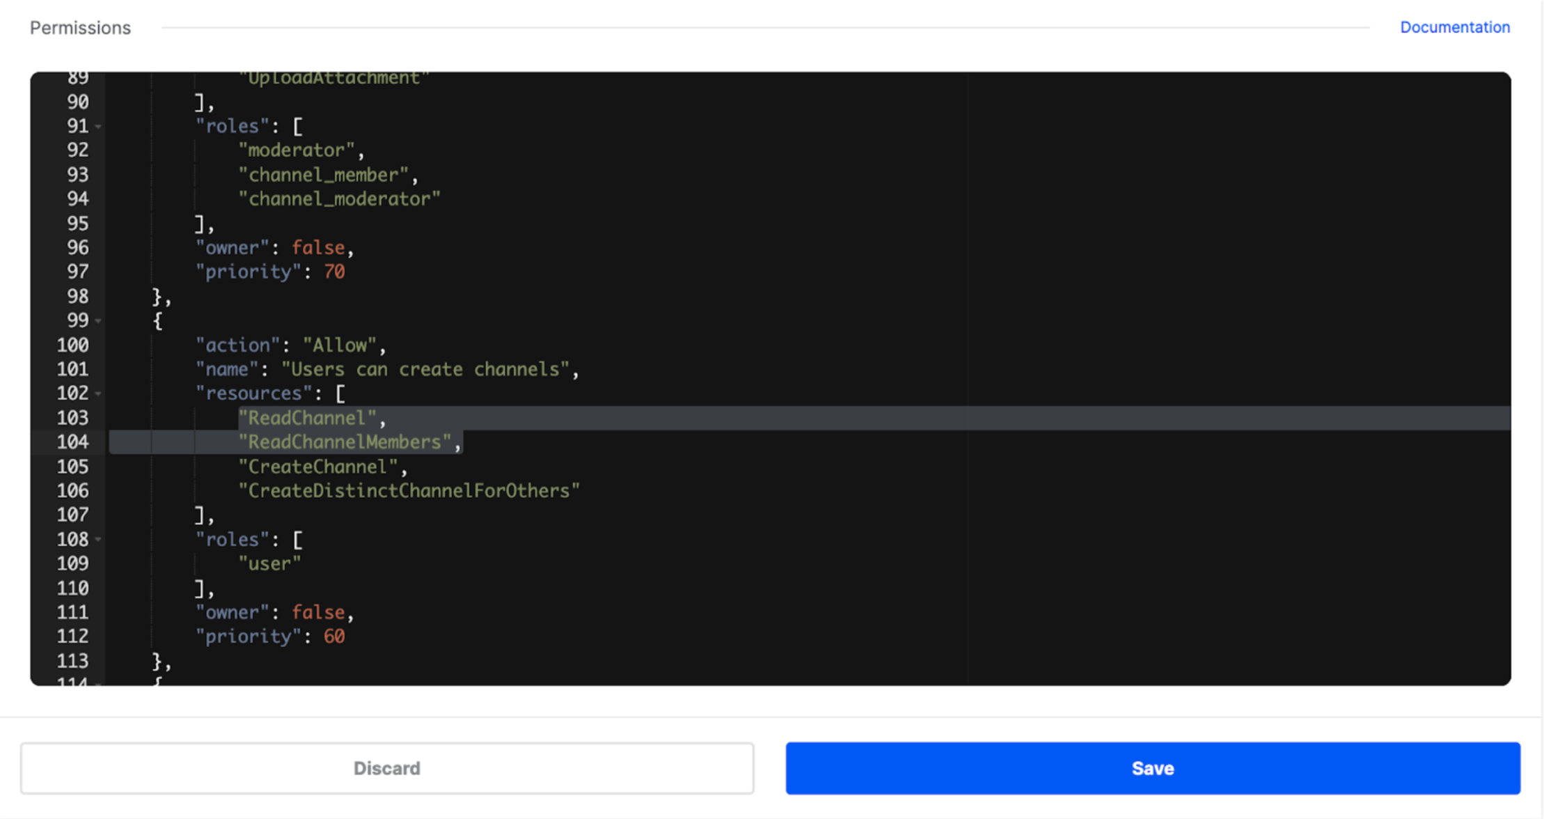Collapse the permission object at line 99
1544x819 pixels.
pyautogui.click(x=97, y=320)
